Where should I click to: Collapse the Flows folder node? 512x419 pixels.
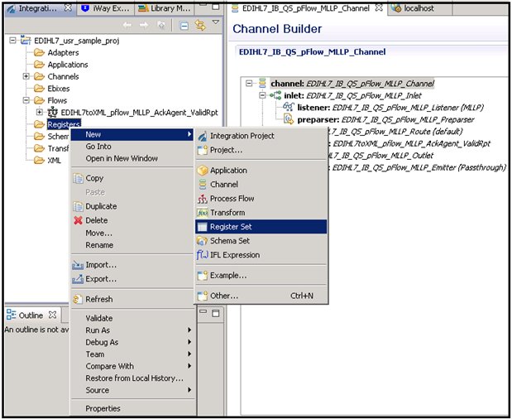pyautogui.click(x=26, y=100)
